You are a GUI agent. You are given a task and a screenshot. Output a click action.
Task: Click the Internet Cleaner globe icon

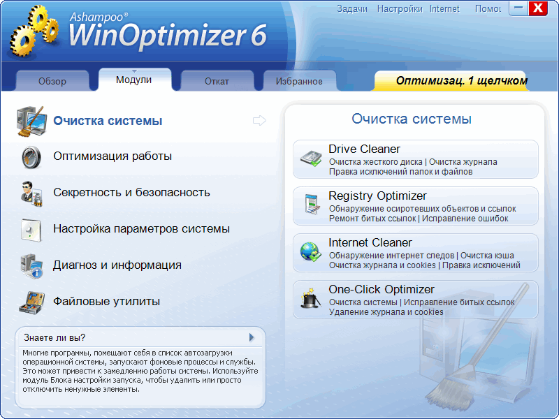(310, 251)
